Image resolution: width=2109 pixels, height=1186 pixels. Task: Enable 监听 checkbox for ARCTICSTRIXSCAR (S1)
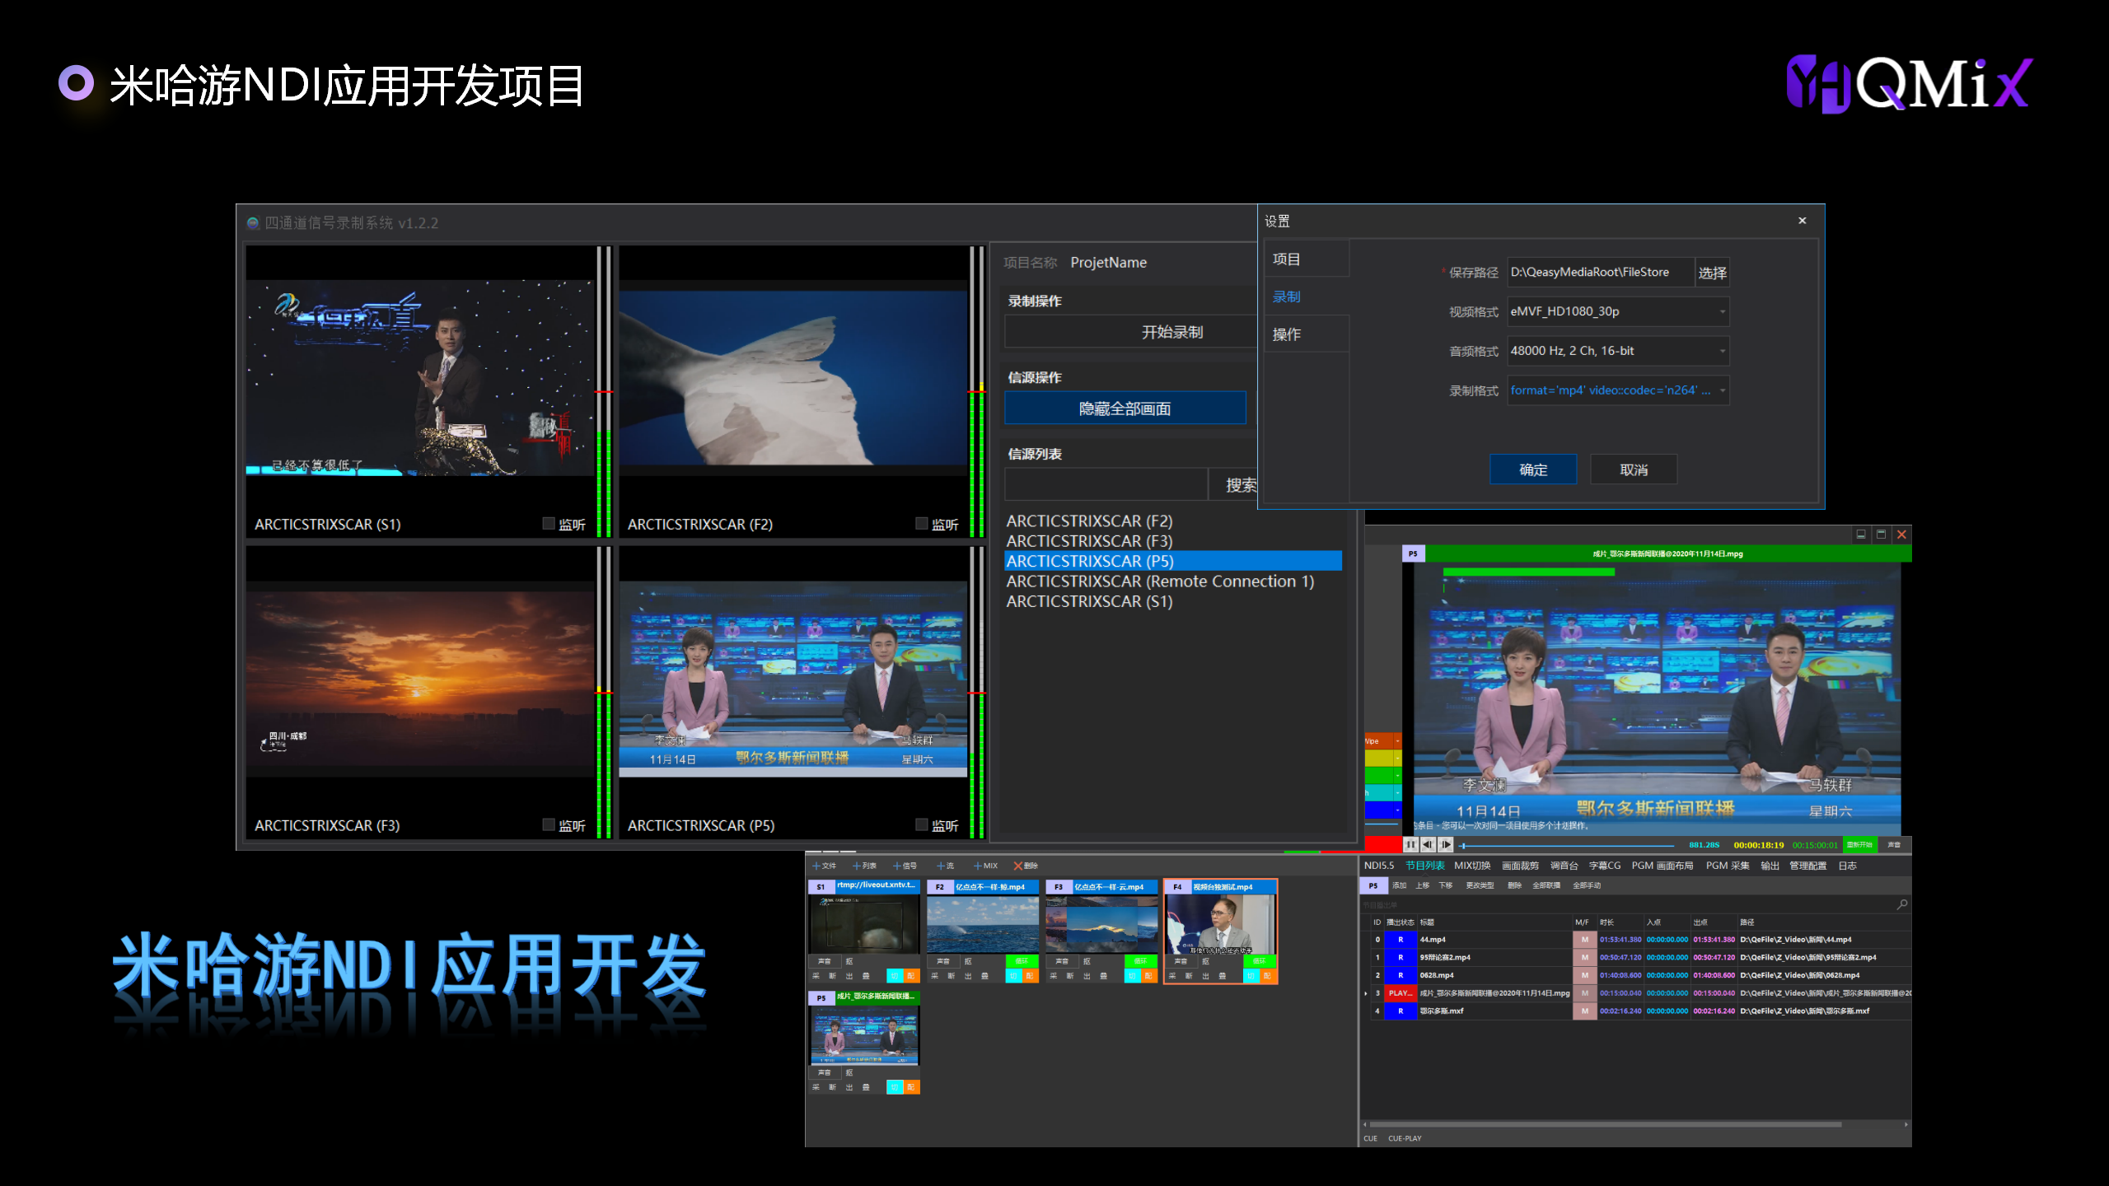pos(549,524)
